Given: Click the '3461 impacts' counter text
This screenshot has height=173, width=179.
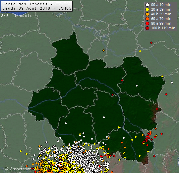Looking at the screenshot, I should pos(17,16).
